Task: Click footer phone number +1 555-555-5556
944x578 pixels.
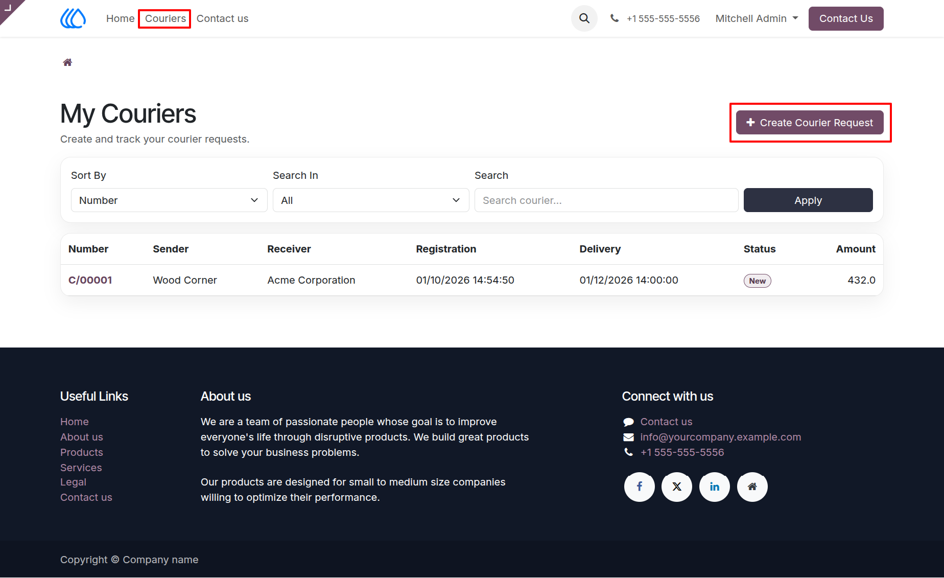Action: 682,452
